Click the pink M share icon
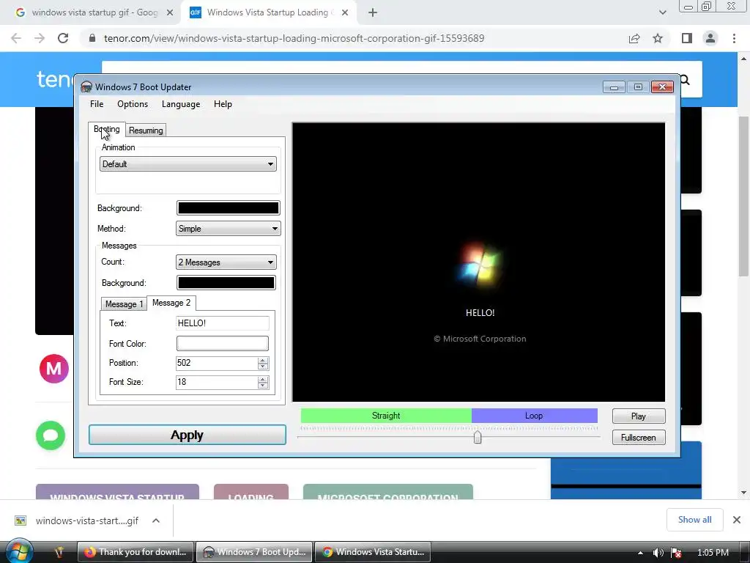 54,369
